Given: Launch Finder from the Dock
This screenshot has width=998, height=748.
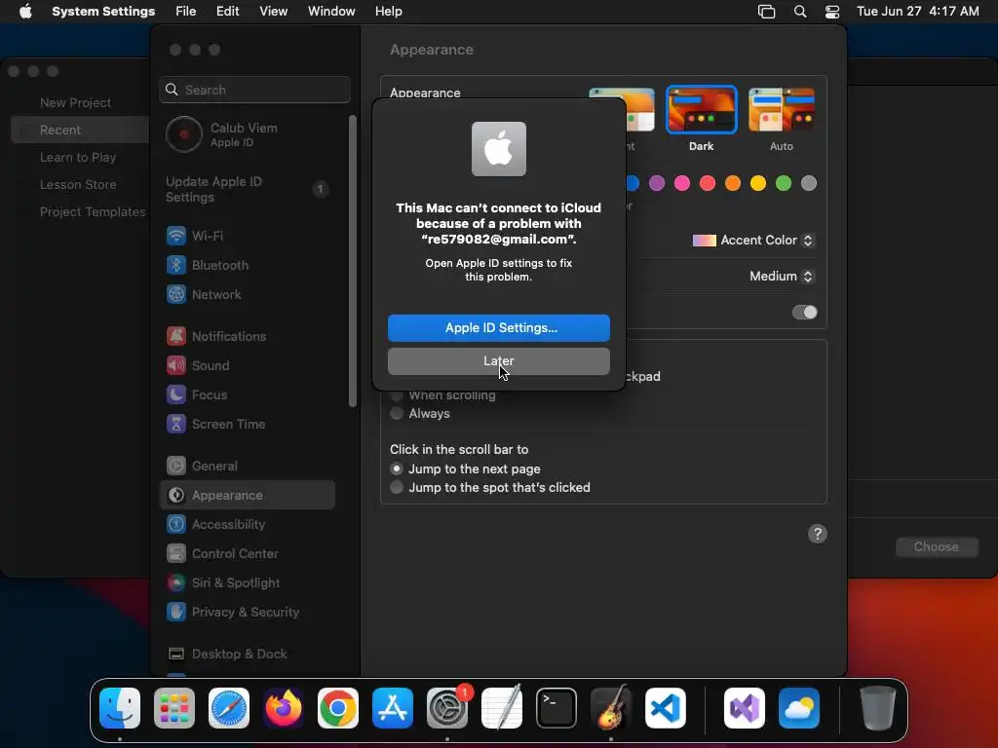Looking at the screenshot, I should coord(120,708).
